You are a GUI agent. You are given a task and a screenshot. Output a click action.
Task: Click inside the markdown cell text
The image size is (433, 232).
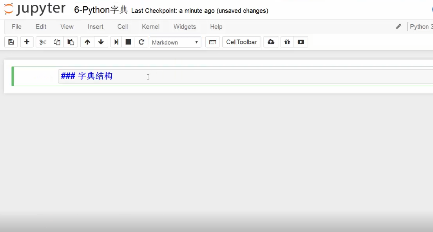tap(196, 76)
